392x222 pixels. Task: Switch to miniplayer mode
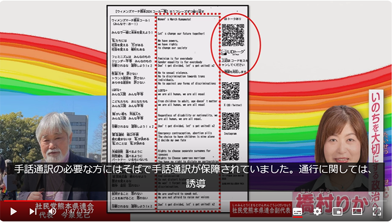337,212
